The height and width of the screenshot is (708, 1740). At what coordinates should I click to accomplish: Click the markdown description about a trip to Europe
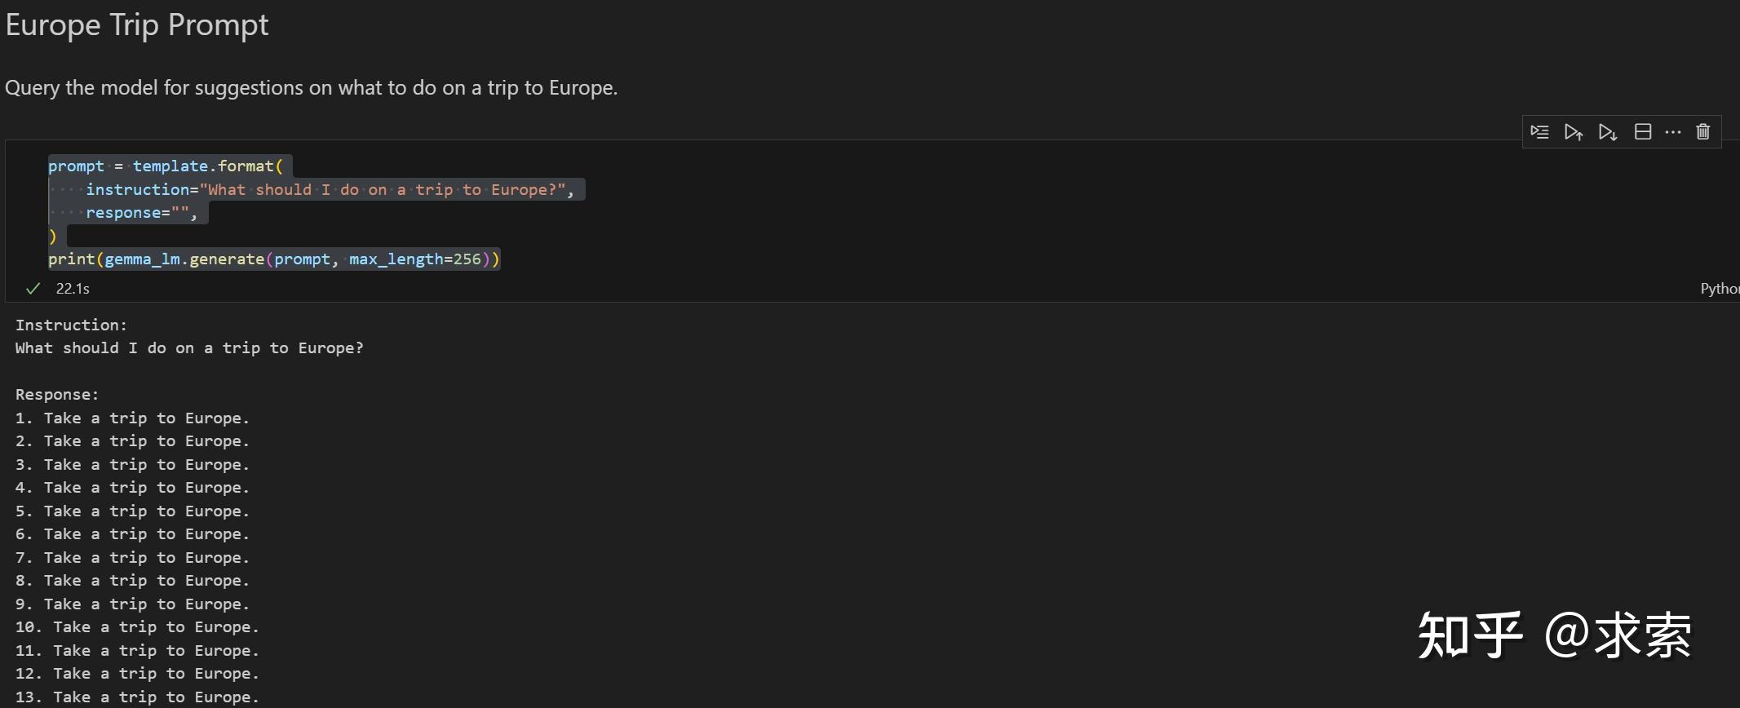(312, 88)
